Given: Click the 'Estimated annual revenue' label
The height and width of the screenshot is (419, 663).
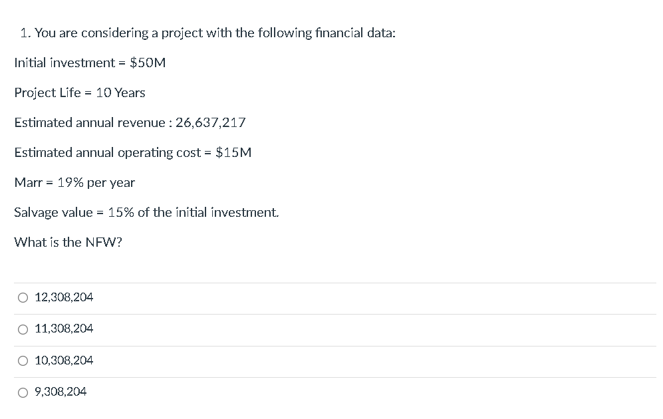Looking at the screenshot, I should point(91,122).
